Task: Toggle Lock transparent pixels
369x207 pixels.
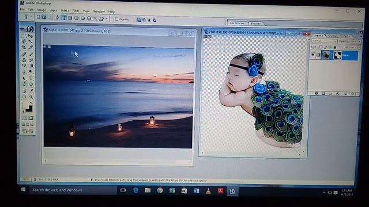Action: point(321,47)
